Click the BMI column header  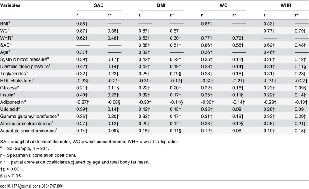pos(161,5)
